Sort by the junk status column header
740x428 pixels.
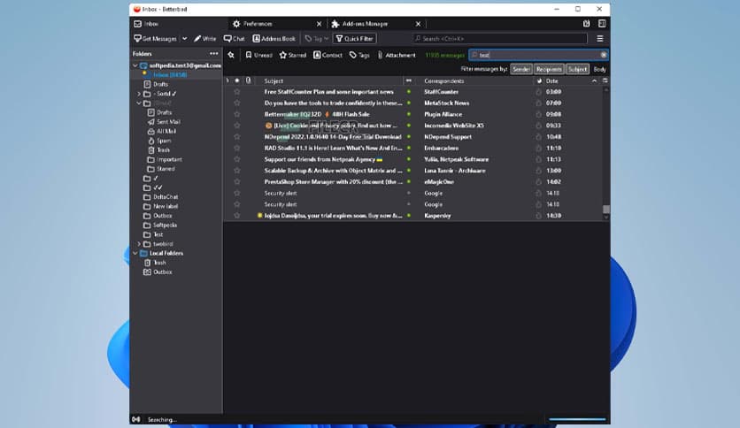tap(539, 81)
